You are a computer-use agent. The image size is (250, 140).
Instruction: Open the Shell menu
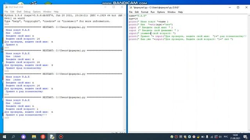coord(19,12)
